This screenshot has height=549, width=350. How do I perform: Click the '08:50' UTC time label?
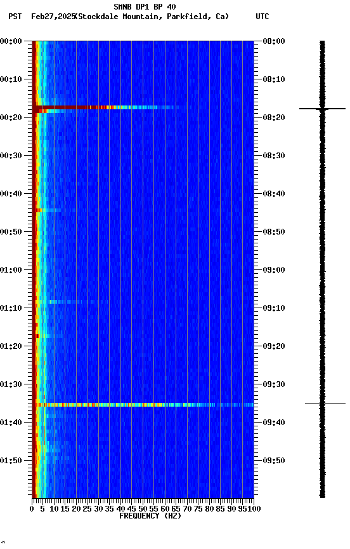point(274,232)
